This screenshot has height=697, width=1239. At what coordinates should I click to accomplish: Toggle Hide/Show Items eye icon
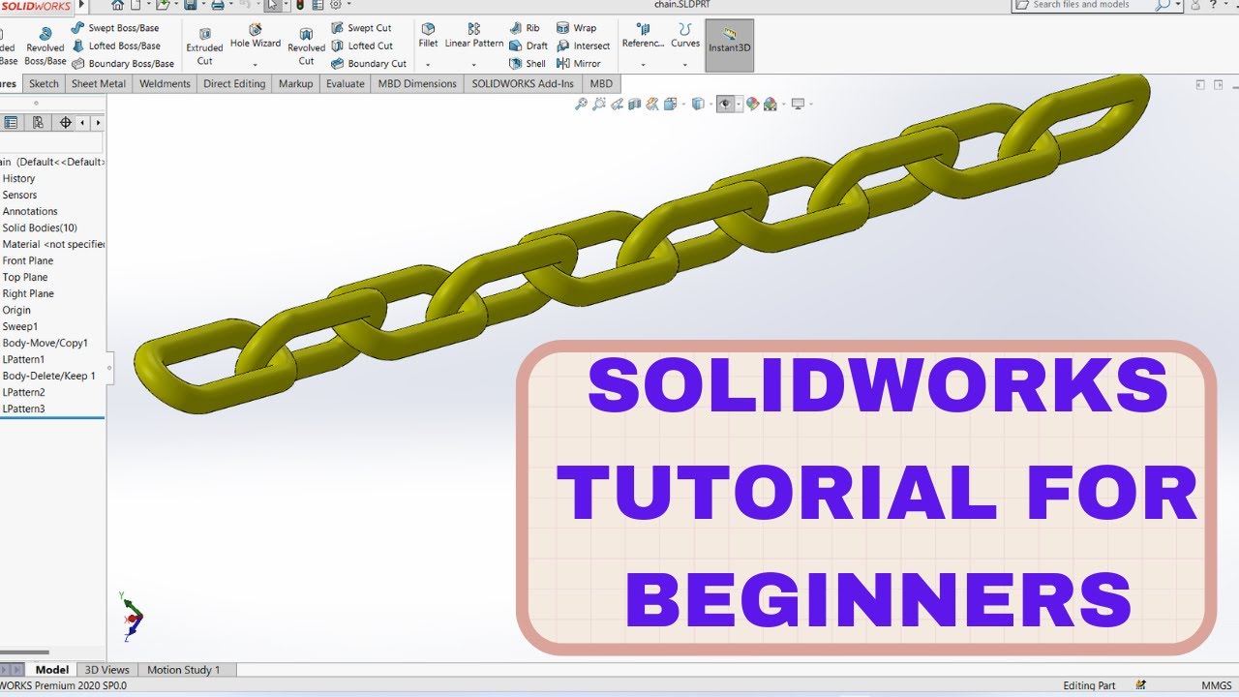point(724,104)
